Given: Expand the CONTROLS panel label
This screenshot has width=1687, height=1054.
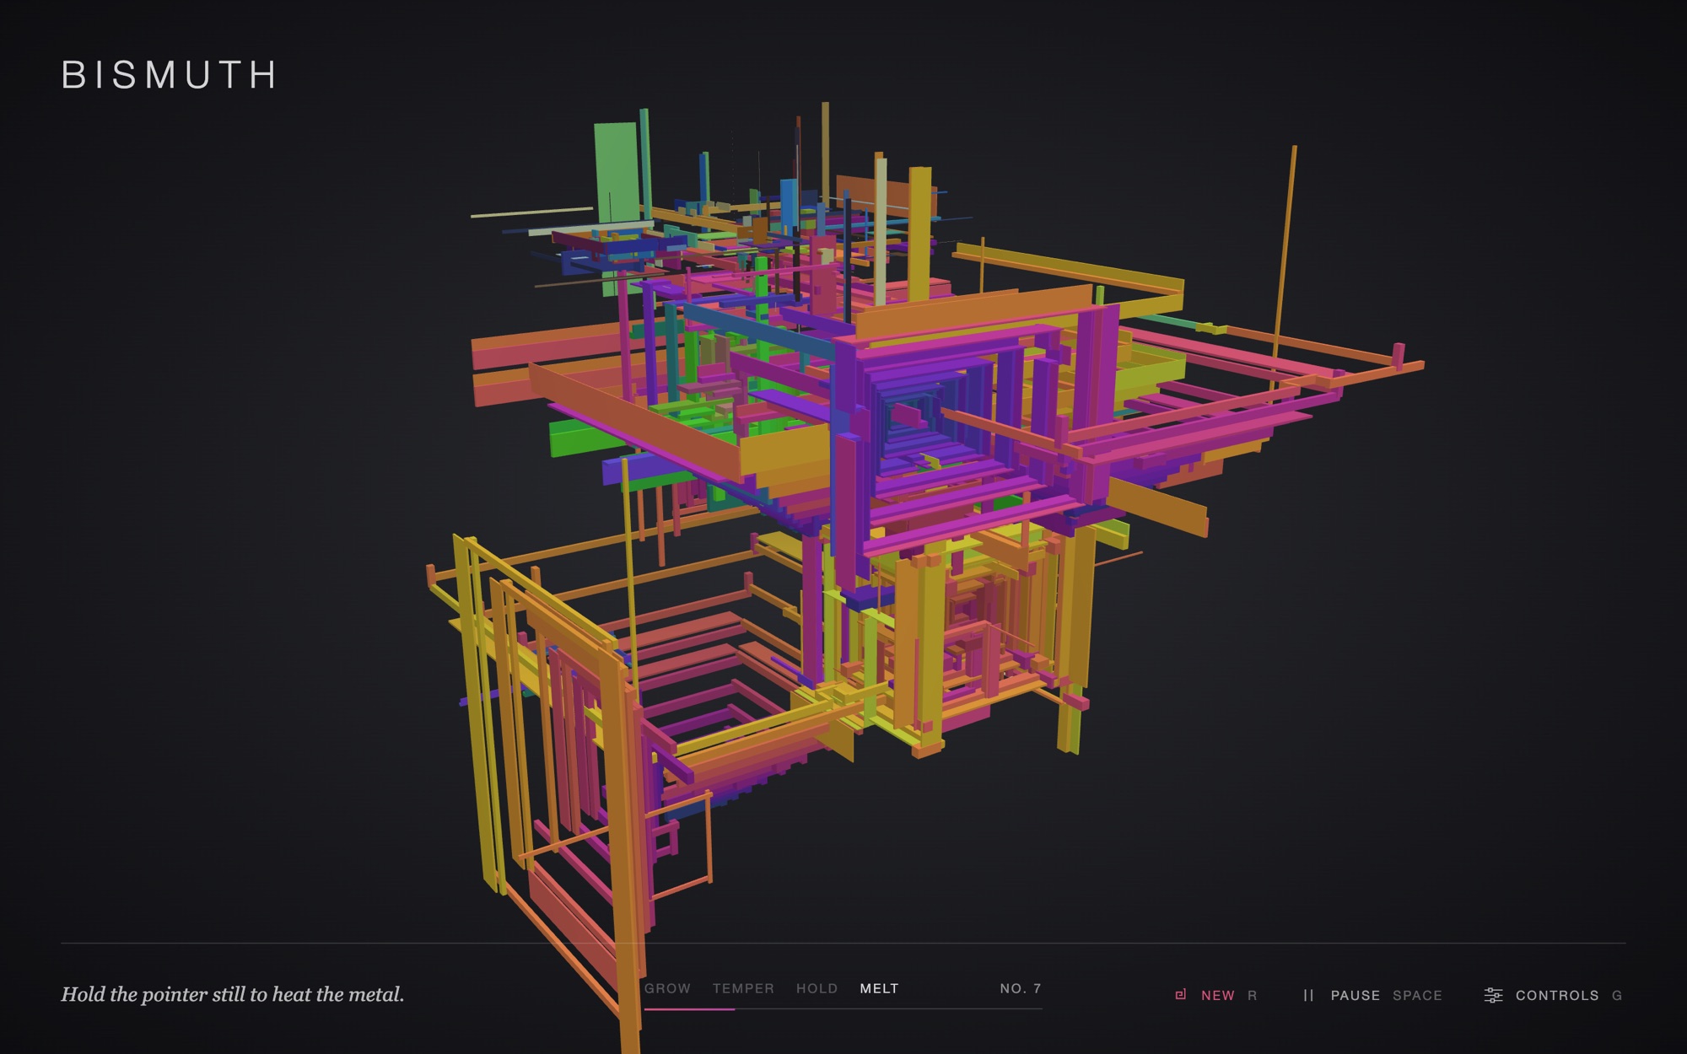Looking at the screenshot, I should (x=1557, y=996).
